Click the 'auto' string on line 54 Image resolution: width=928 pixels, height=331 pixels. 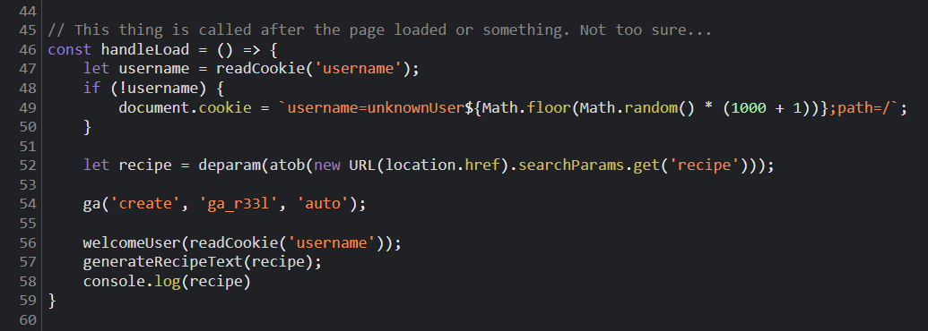[323, 205]
